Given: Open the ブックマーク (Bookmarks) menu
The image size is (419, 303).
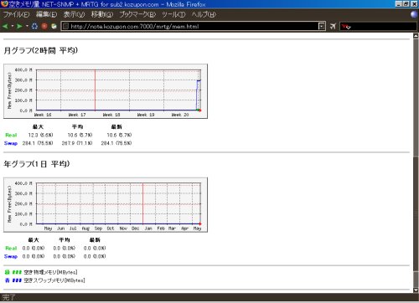Looking at the screenshot, I should click(x=137, y=14).
